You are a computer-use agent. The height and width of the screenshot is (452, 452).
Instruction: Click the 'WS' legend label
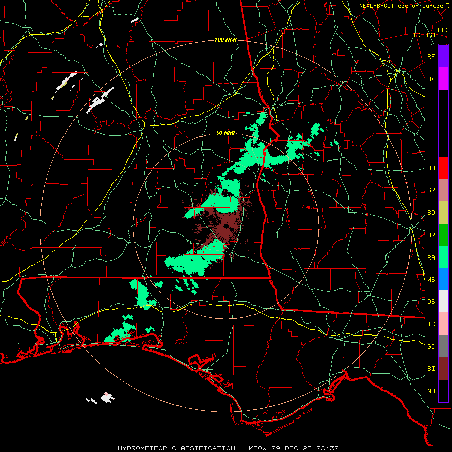(x=431, y=280)
